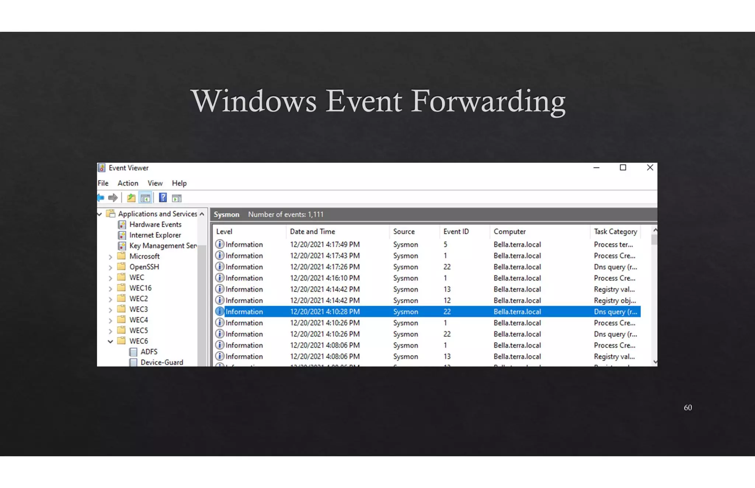Expand the WEC16 tree folder
This screenshot has width=755, height=488.
pos(110,289)
